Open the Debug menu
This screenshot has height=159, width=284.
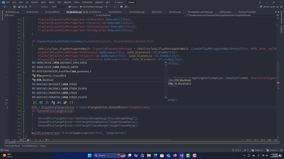click(x=51, y=2)
